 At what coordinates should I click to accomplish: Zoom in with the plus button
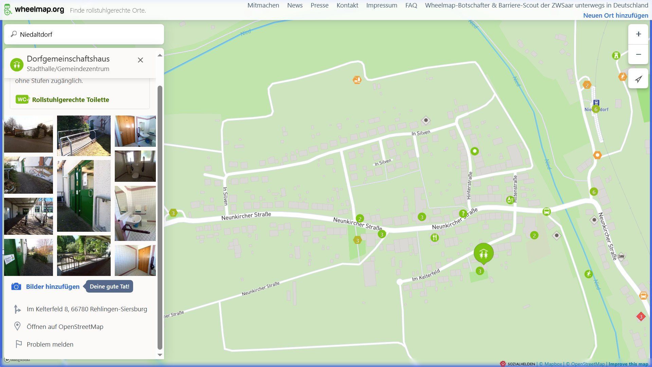tap(638, 34)
